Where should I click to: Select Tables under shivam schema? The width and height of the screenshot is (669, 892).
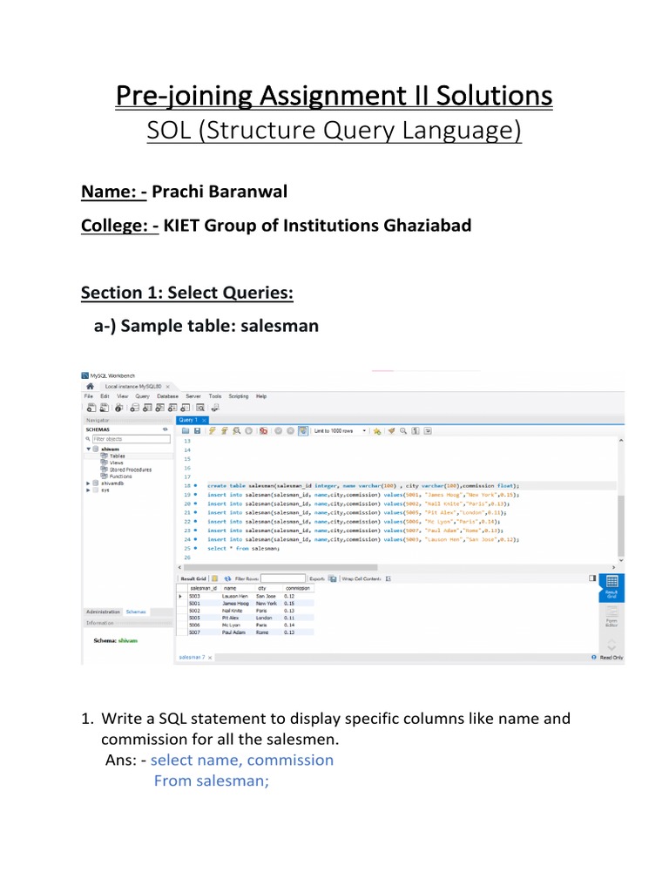(116, 456)
